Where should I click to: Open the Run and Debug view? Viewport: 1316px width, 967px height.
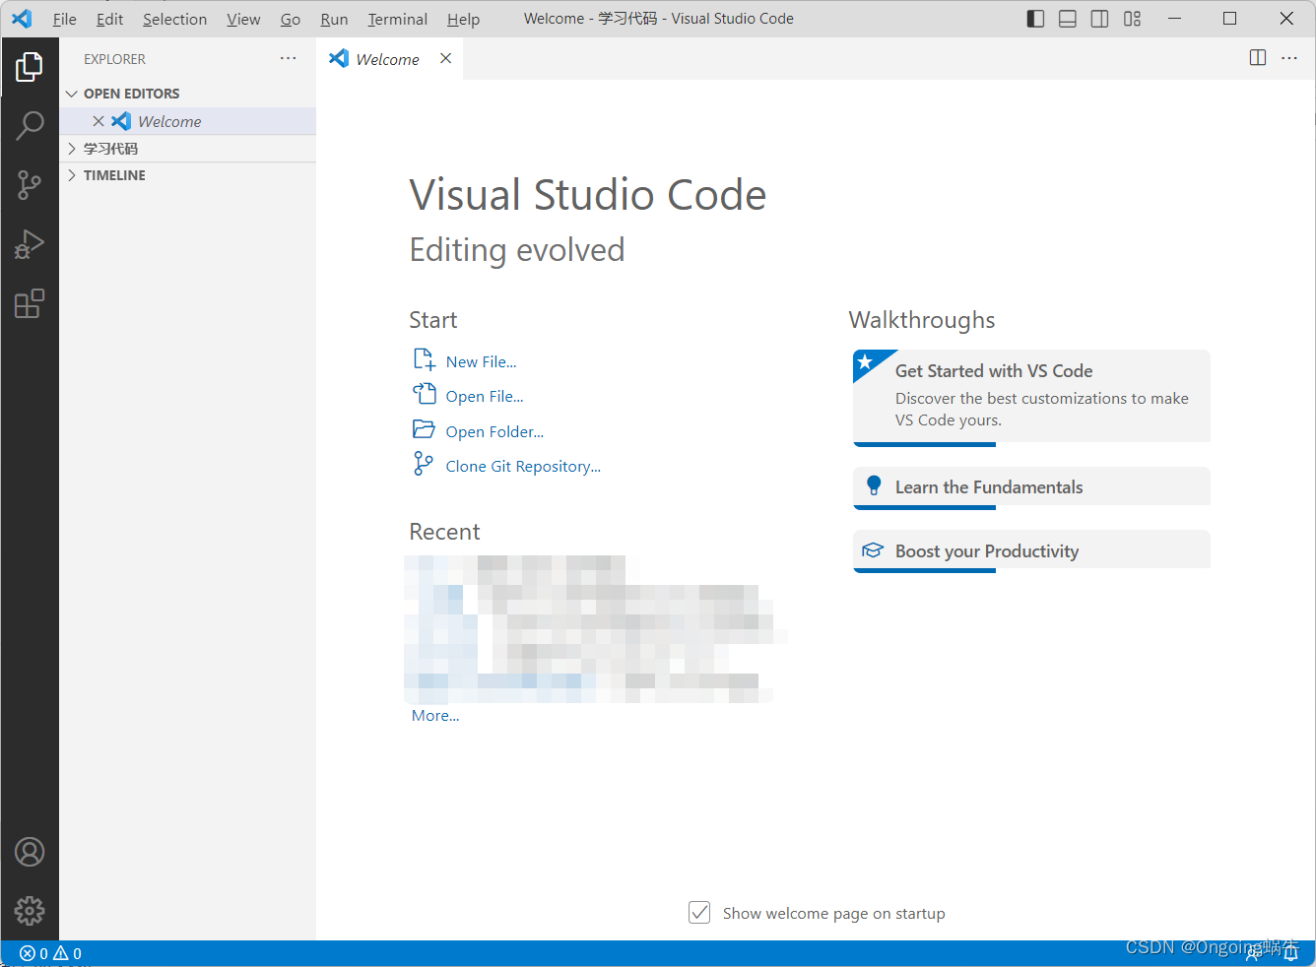(30, 244)
